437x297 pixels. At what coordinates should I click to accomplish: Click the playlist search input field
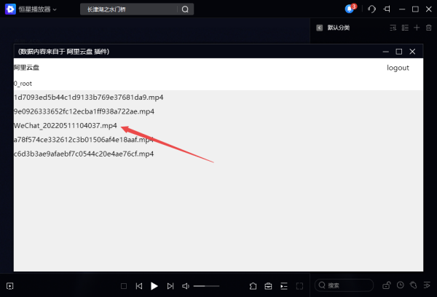point(350,285)
